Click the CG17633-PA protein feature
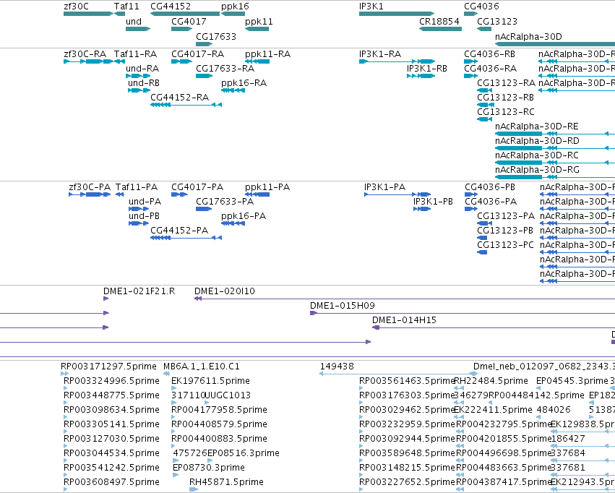 coord(204,209)
